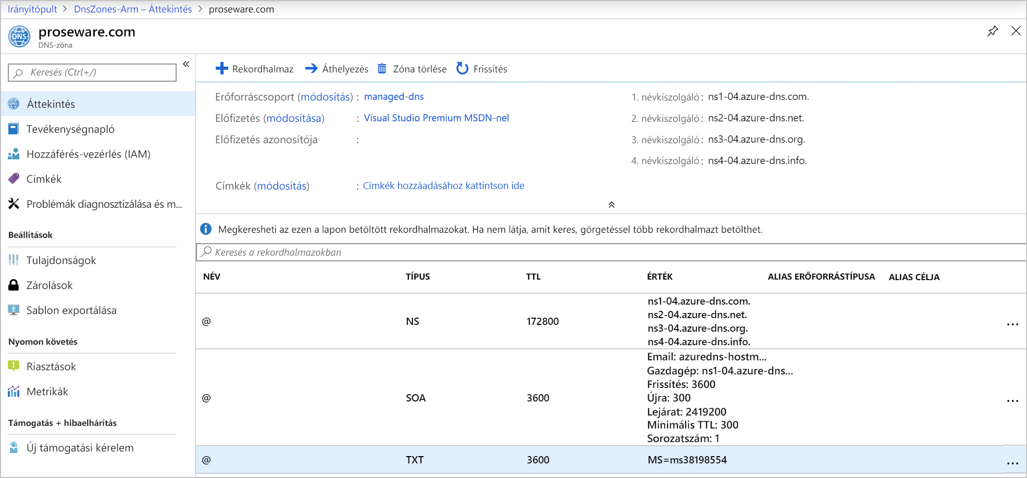Click the ÉRTÉK column header
Screen dimensions: 1027x478
tap(660, 276)
